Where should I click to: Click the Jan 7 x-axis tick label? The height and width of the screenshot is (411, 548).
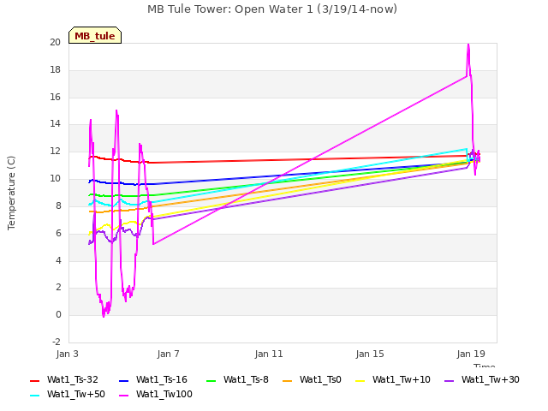tap(168, 354)
